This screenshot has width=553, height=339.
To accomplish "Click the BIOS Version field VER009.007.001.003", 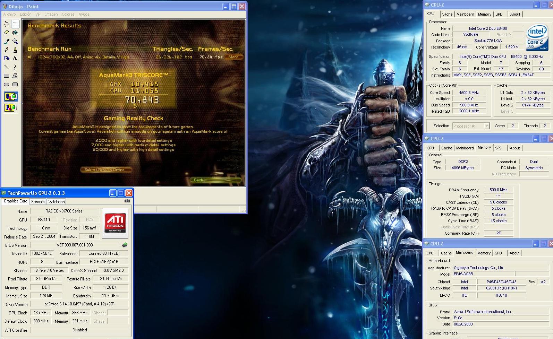I will 75,245.
